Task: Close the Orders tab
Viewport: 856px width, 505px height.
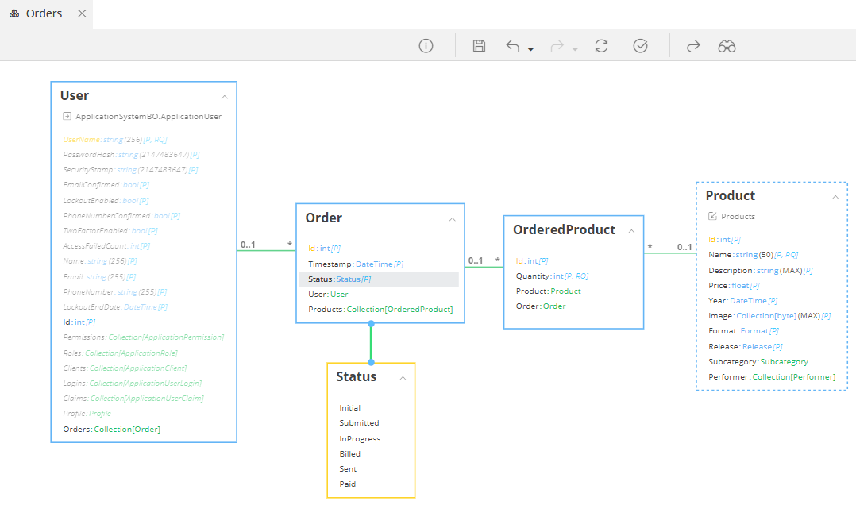Action: [x=83, y=13]
